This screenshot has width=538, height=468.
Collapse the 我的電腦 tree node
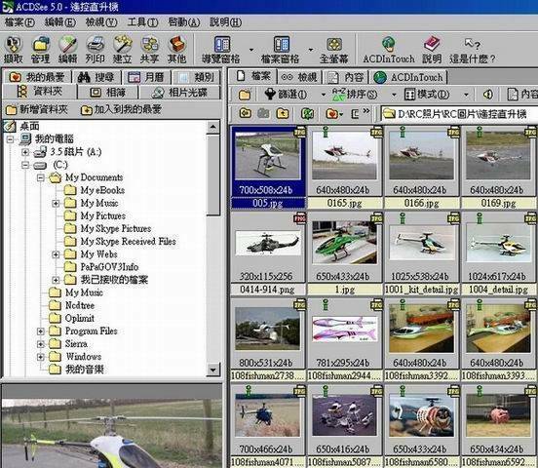coord(11,139)
